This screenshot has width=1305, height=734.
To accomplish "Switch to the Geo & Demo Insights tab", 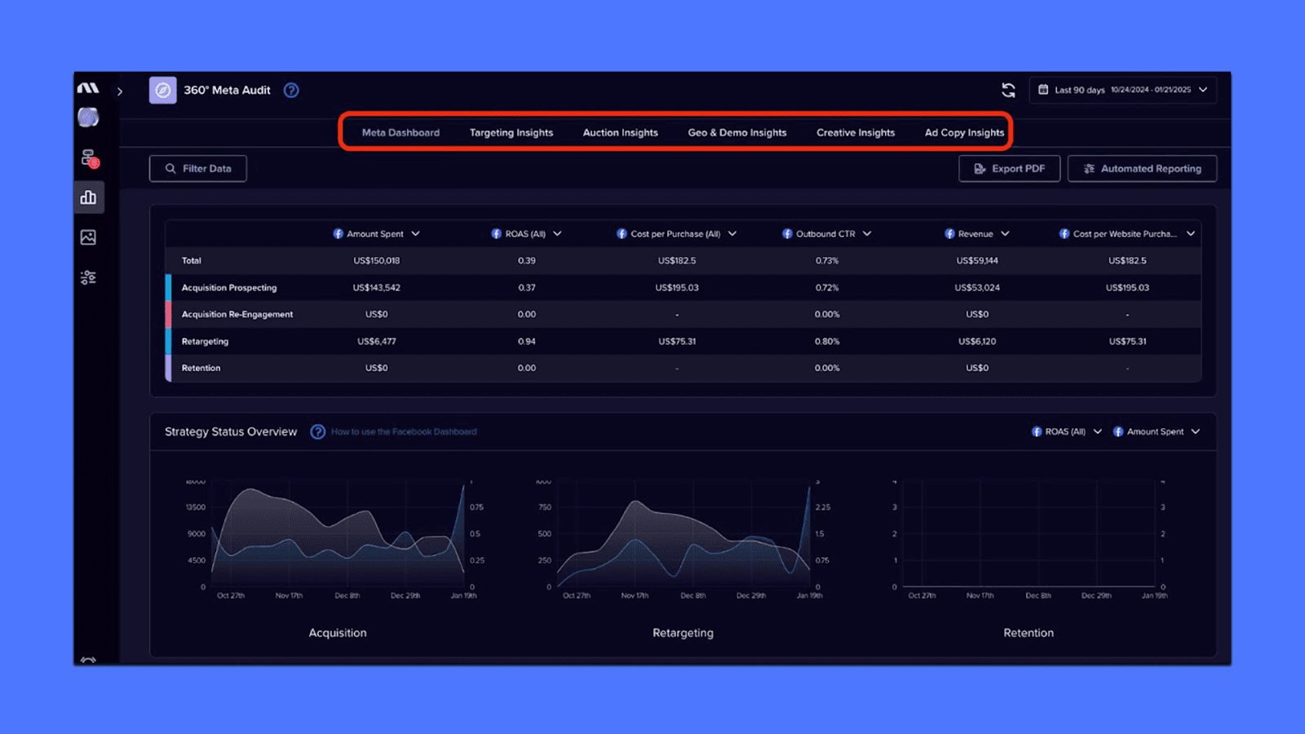I will pyautogui.click(x=737, y=132).
